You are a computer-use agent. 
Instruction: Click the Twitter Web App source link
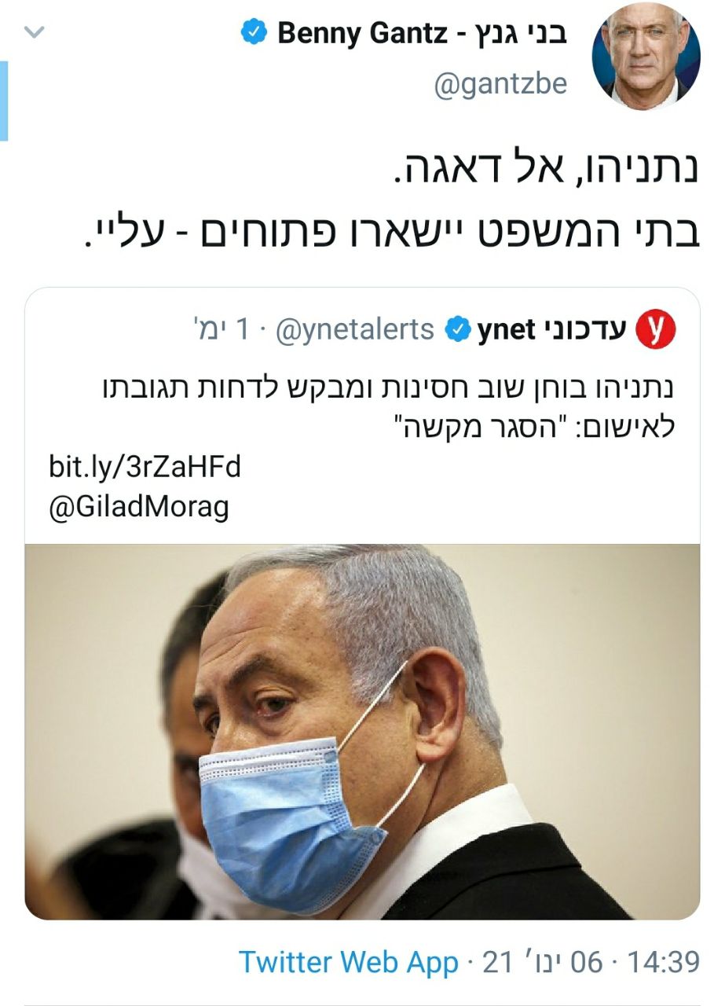pyautogui.click(x=349, y=962)
